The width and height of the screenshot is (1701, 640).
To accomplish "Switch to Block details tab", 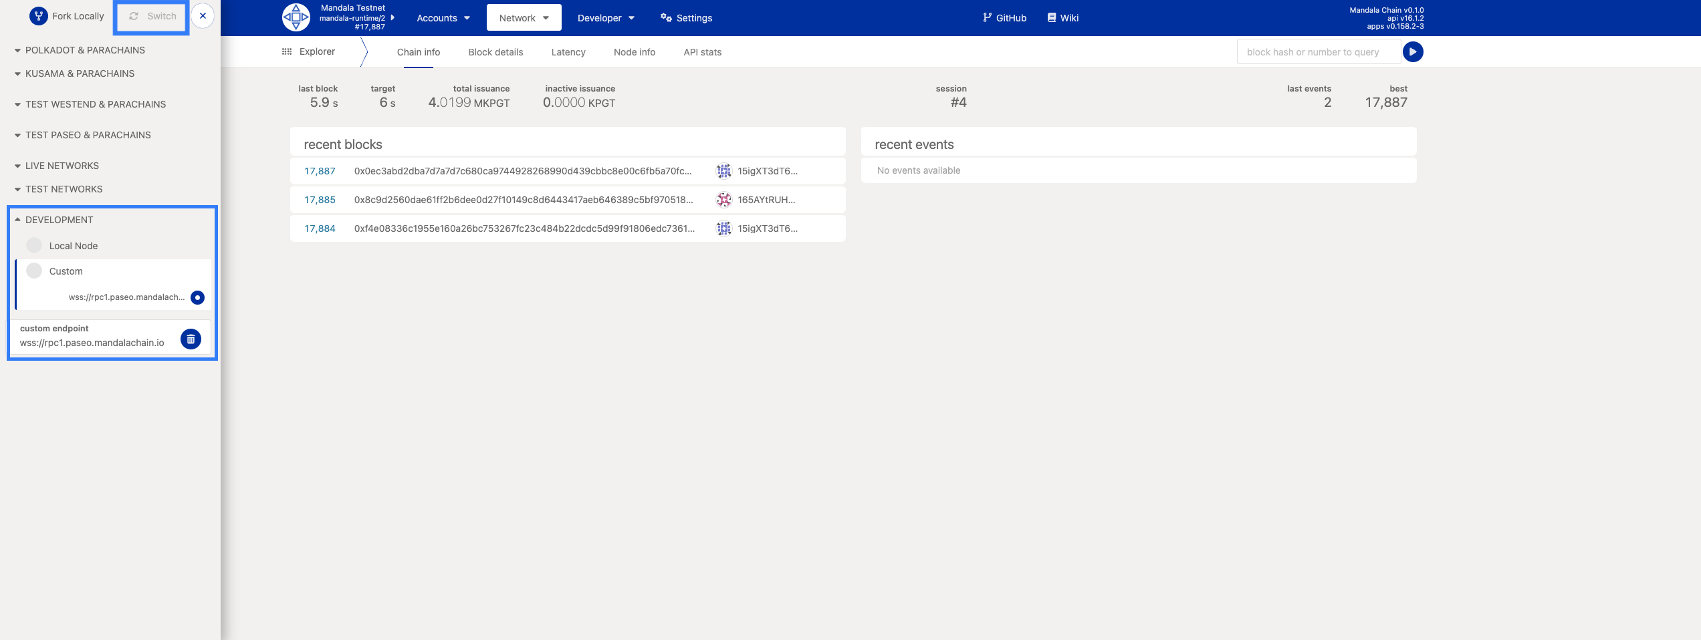I will point(495,52).
